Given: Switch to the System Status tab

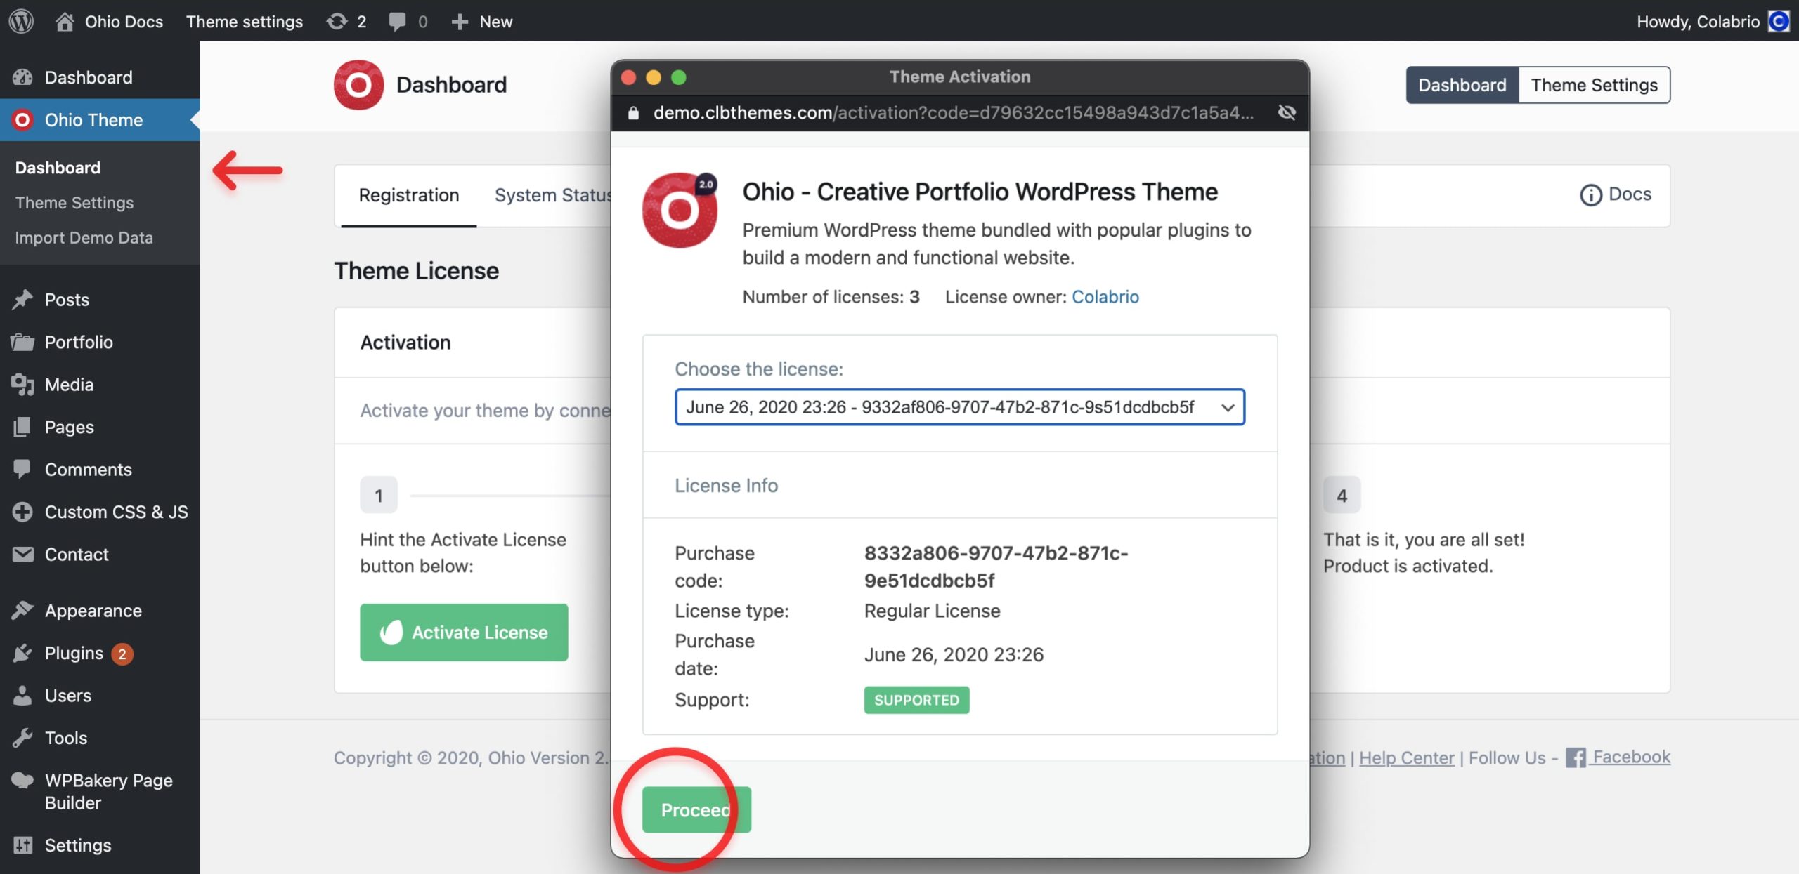Looking at the screenshot, I should pos(552,195).
